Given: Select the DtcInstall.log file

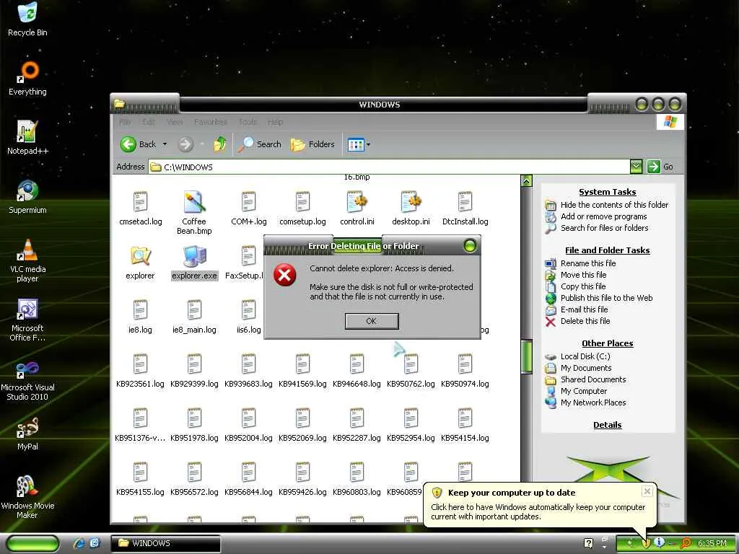Looking at the screenshot, I should click(465, 208).
